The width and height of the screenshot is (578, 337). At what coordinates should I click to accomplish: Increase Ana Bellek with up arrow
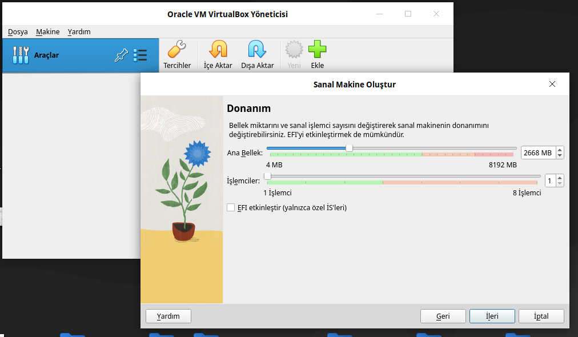click(560, 150)
